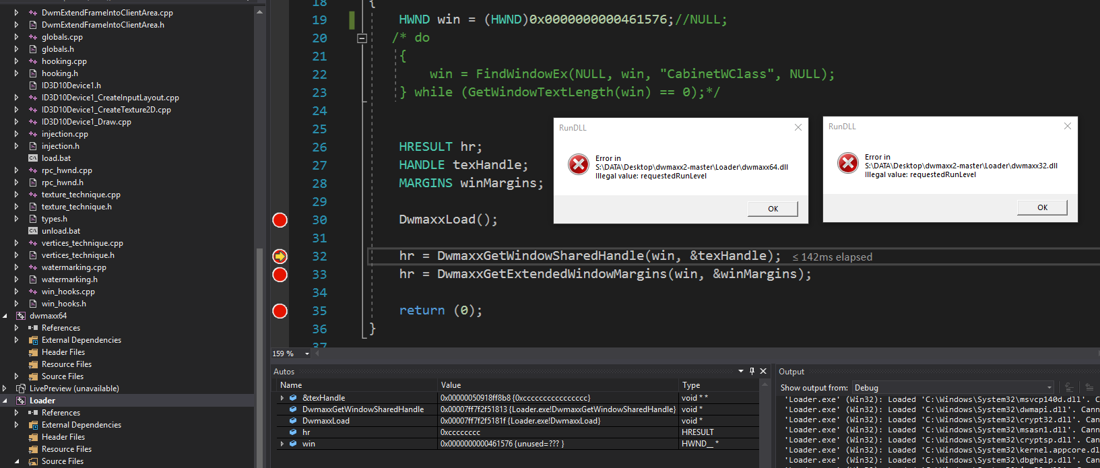
Task: Select the hooking.h header file icon
Action: (33, 73)
